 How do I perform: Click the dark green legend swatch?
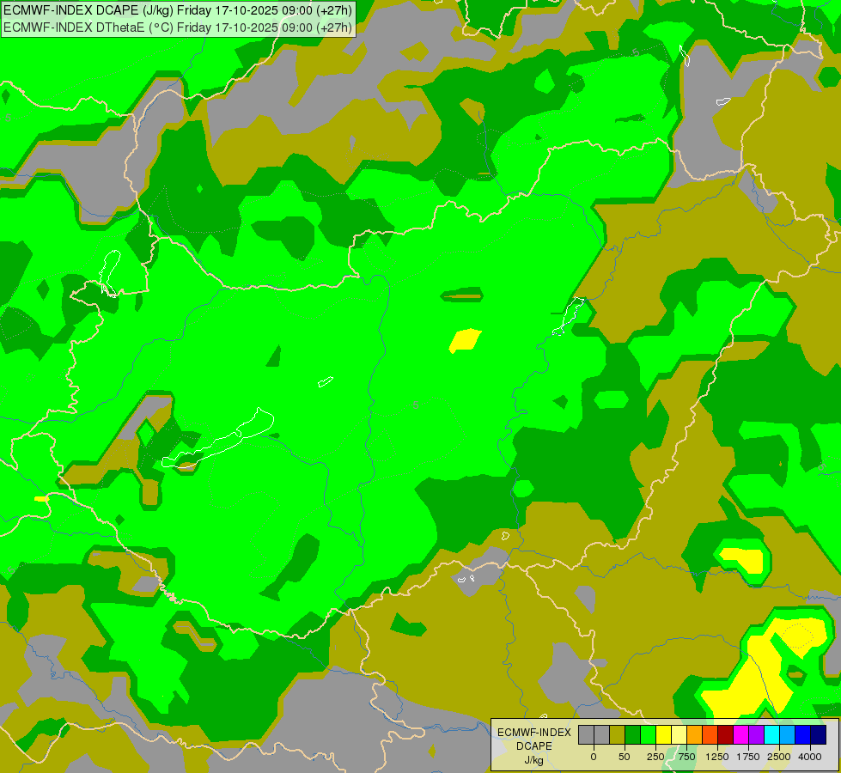click(633, 734)
